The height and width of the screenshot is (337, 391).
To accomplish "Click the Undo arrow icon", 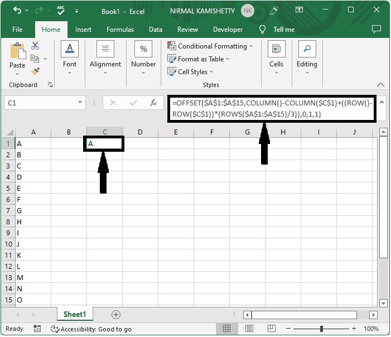I will 17,11.
